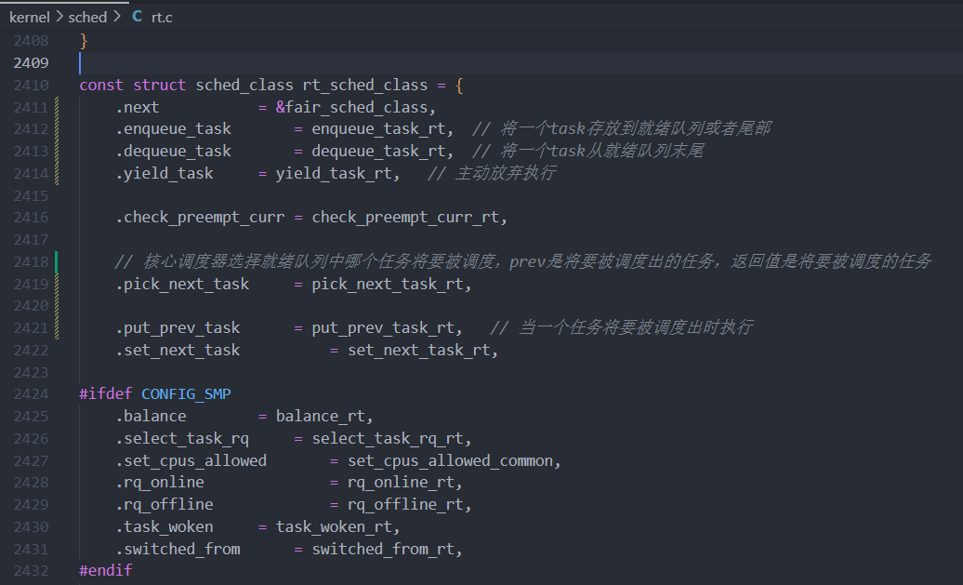
Task: Click the change marker beside line 2421
Action: (57, 327)
